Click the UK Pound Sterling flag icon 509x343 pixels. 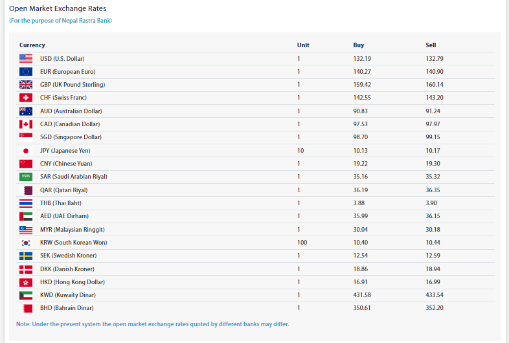click(x=26, y=85)
